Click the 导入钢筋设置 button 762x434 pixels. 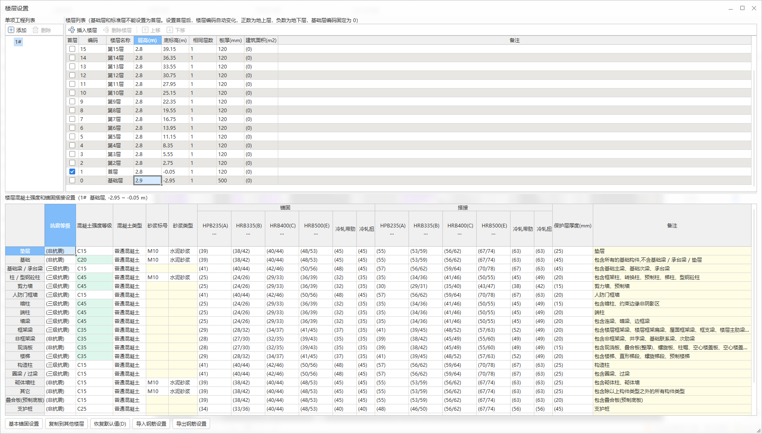151,424
